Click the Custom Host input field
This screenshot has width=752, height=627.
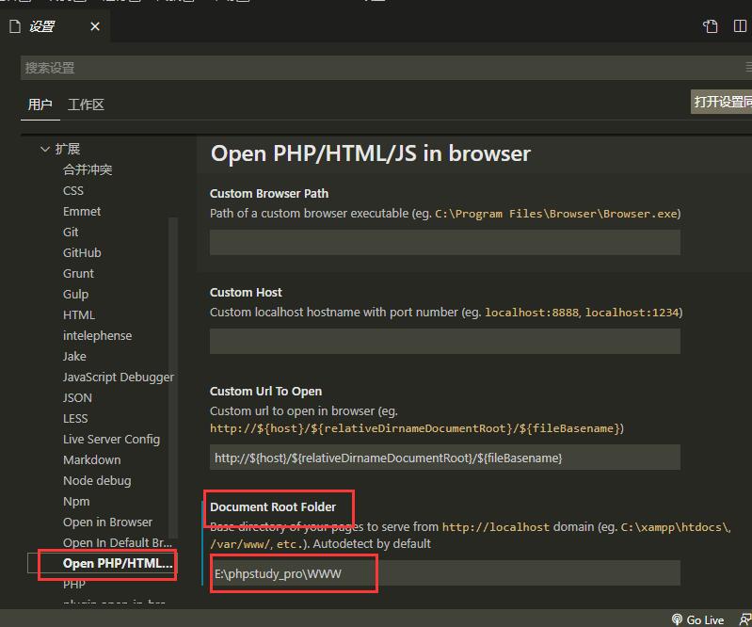(444, 341)
